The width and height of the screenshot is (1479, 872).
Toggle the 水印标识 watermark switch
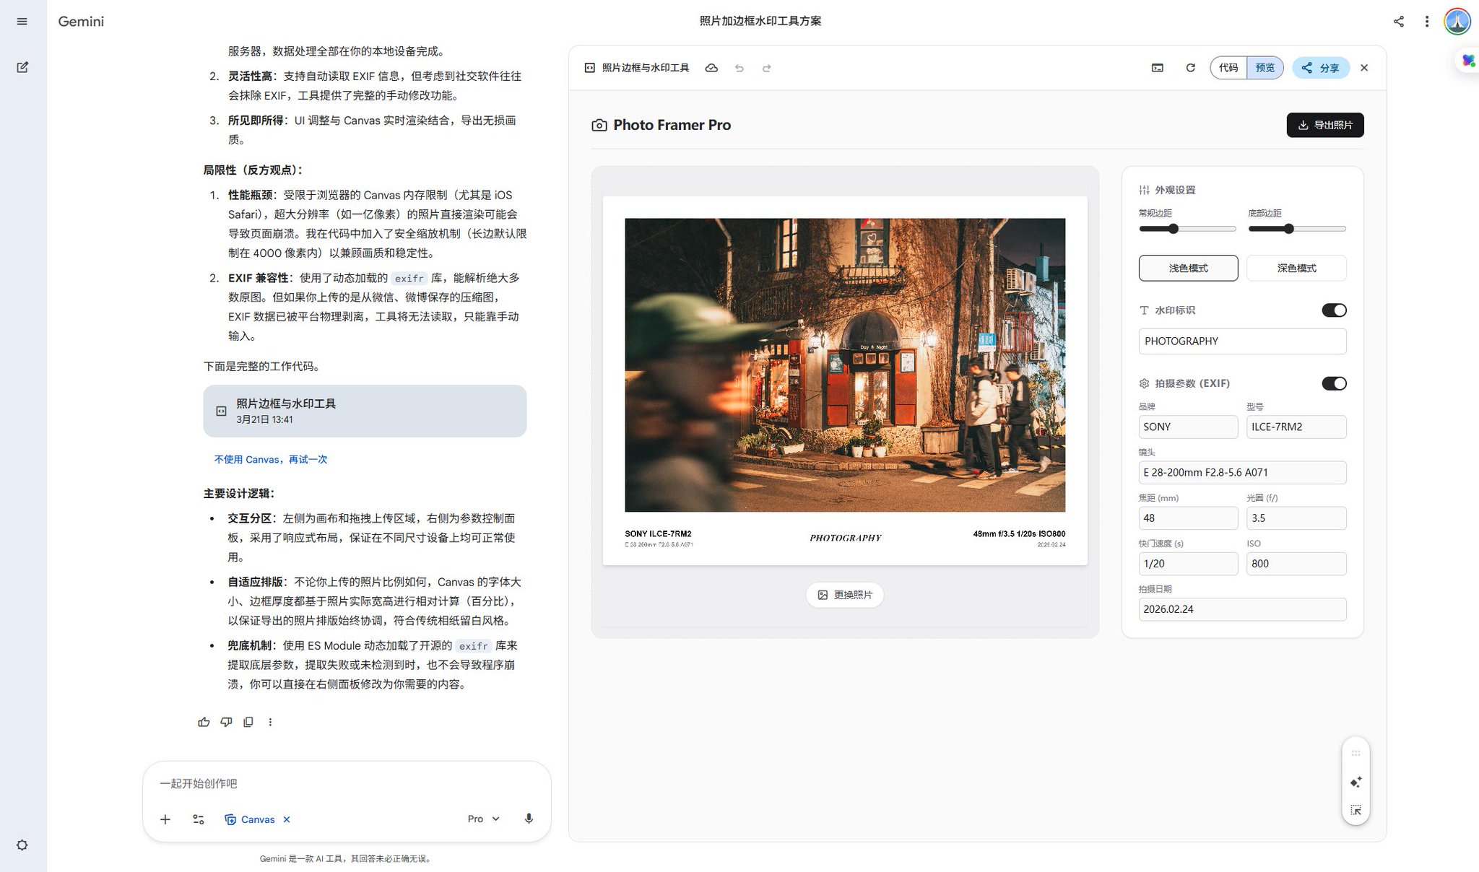(1334, 310)
